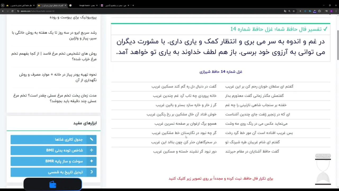The width and height of the screenshot is (339, 191).
Task: Close the active گفتم ای سلطان tab
Action: 65,5
